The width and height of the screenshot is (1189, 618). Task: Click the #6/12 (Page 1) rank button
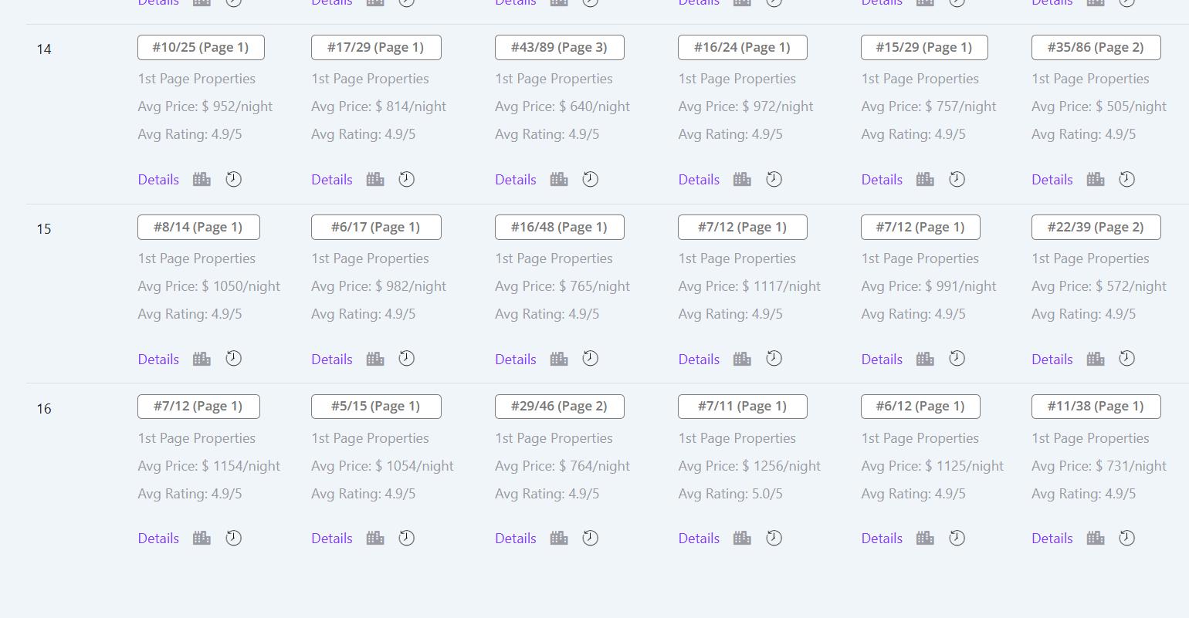point(920,407)
